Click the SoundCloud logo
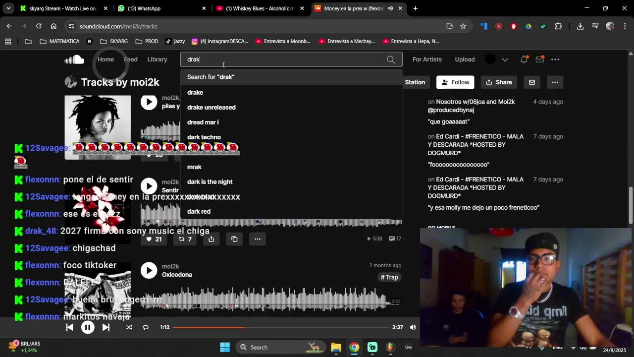 click(74, 59)
